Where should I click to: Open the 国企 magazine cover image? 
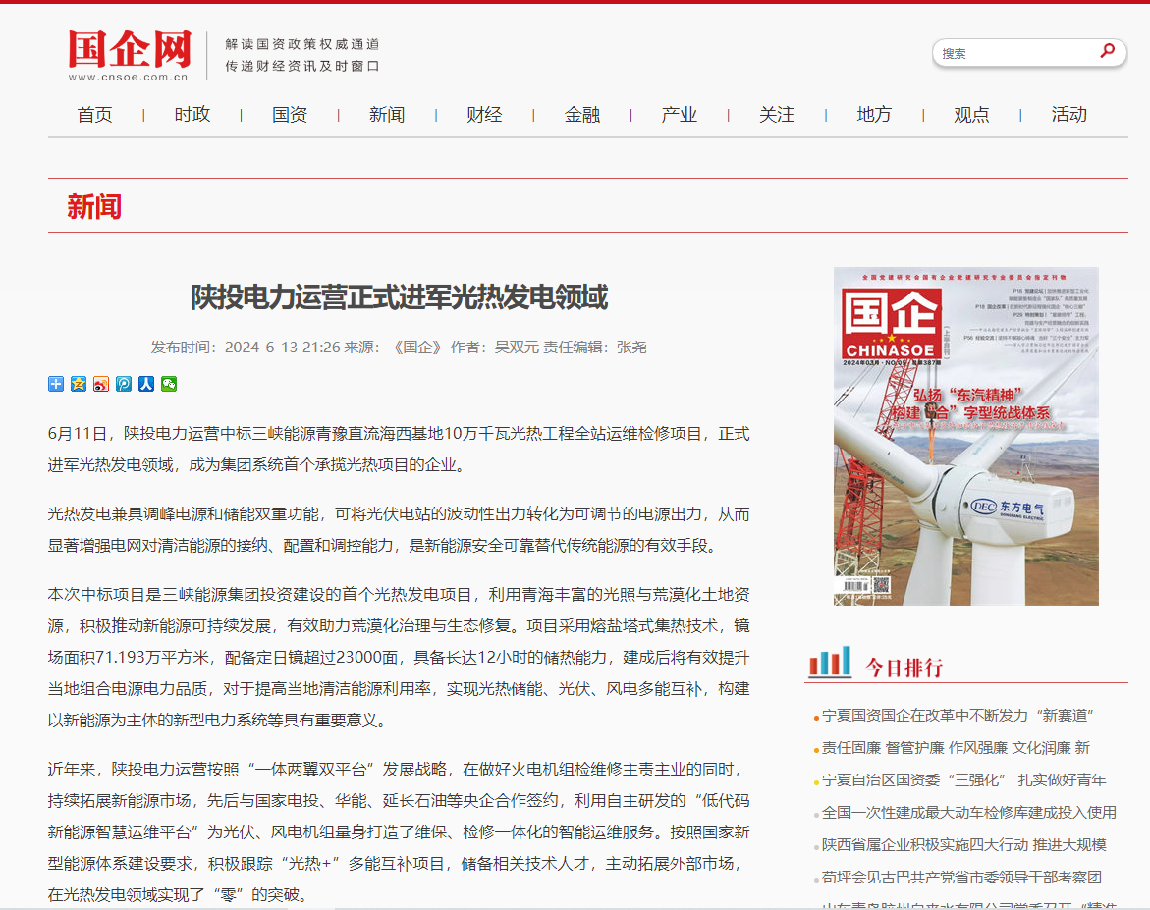[965, 436]
